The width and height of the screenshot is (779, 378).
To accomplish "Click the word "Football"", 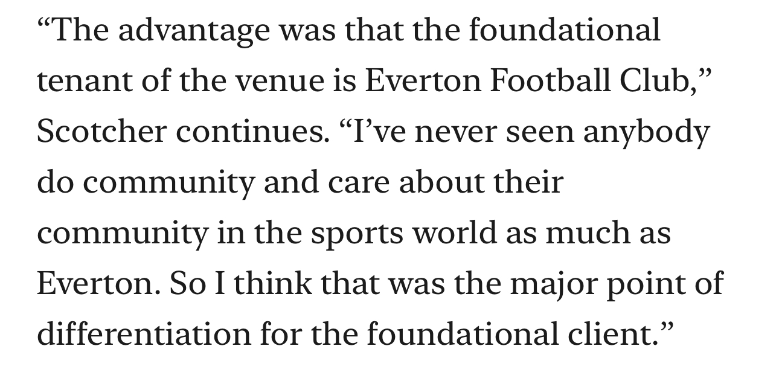I will 549,81.
